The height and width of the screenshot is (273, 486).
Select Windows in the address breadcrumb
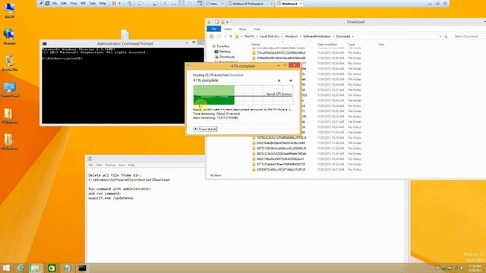291,36
